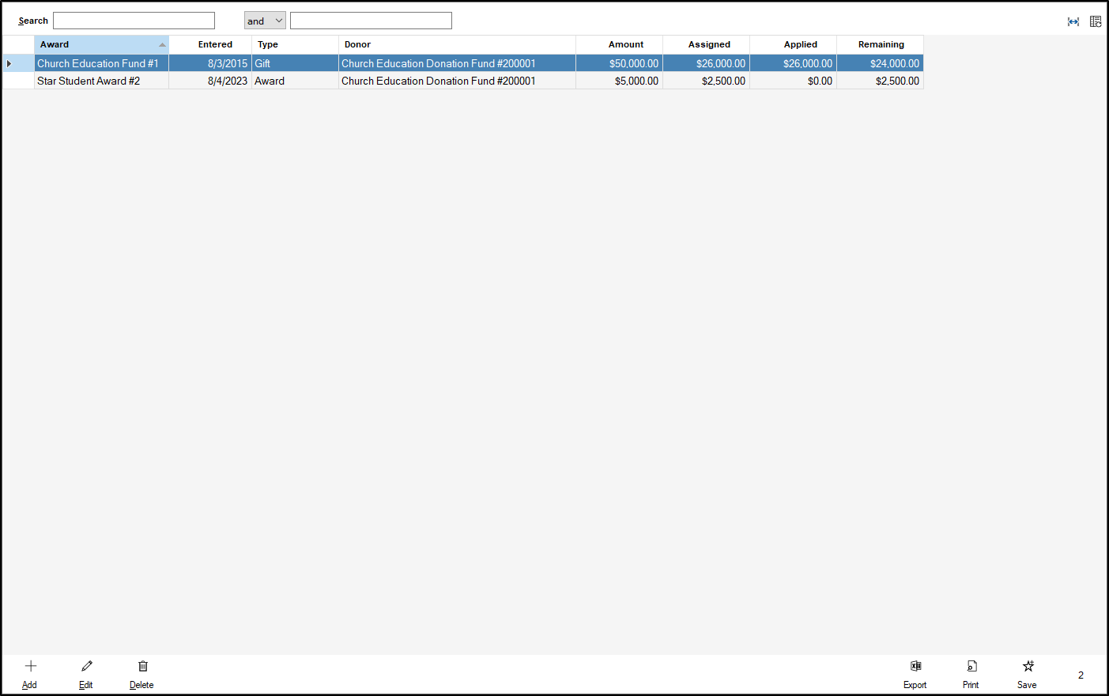Export the grid to Excel

click(915, 667)
